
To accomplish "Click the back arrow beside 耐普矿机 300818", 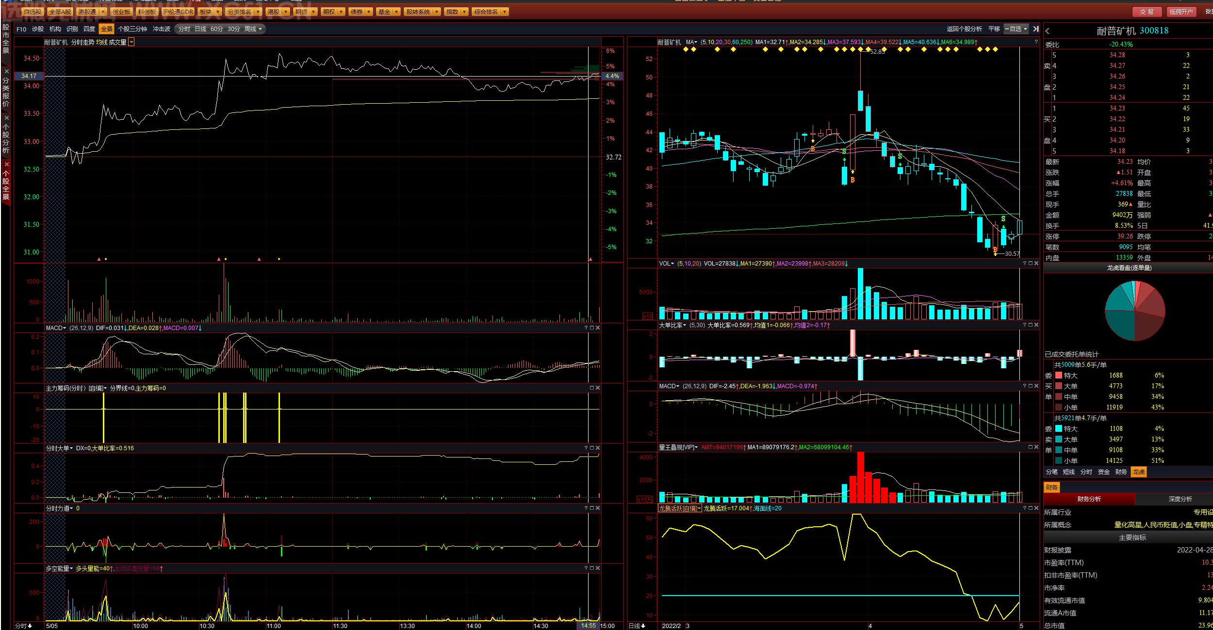I will [x=1048, y=31].
